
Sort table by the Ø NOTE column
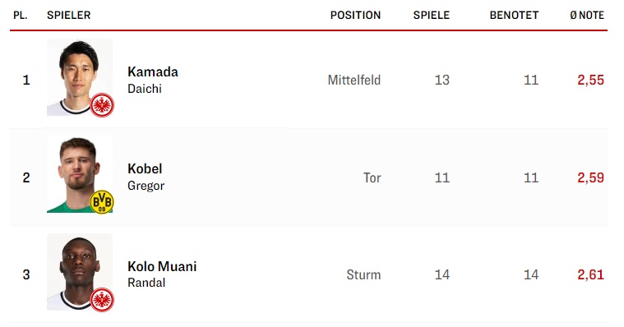pos(587,15)
